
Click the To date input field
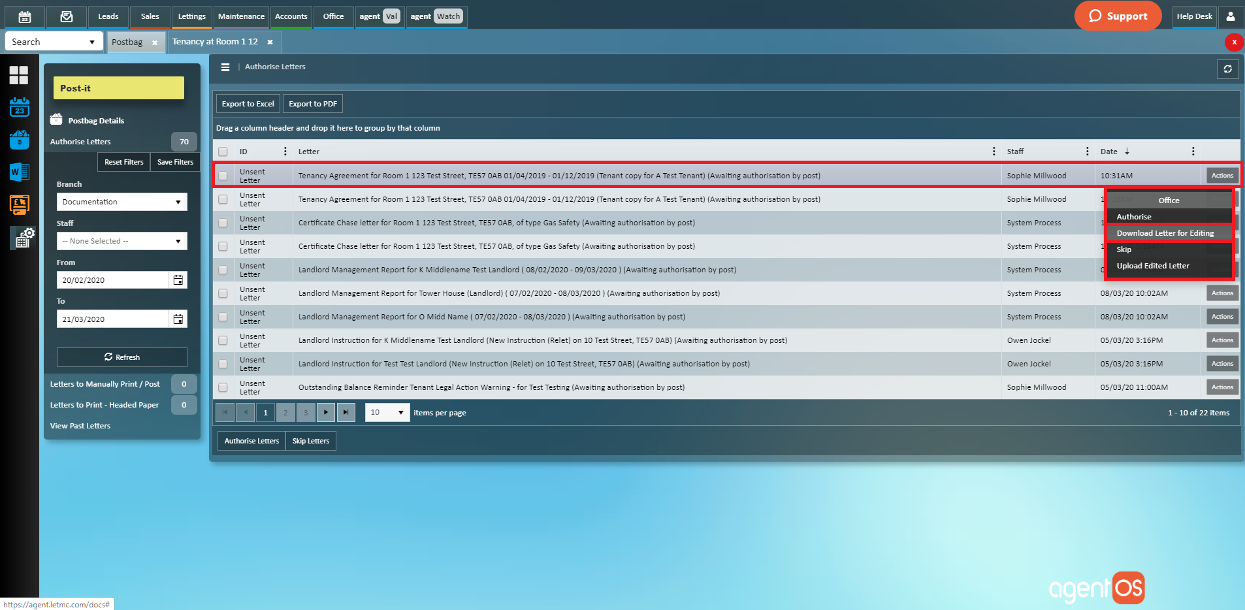pyautogui.click(x=112, y=319)
